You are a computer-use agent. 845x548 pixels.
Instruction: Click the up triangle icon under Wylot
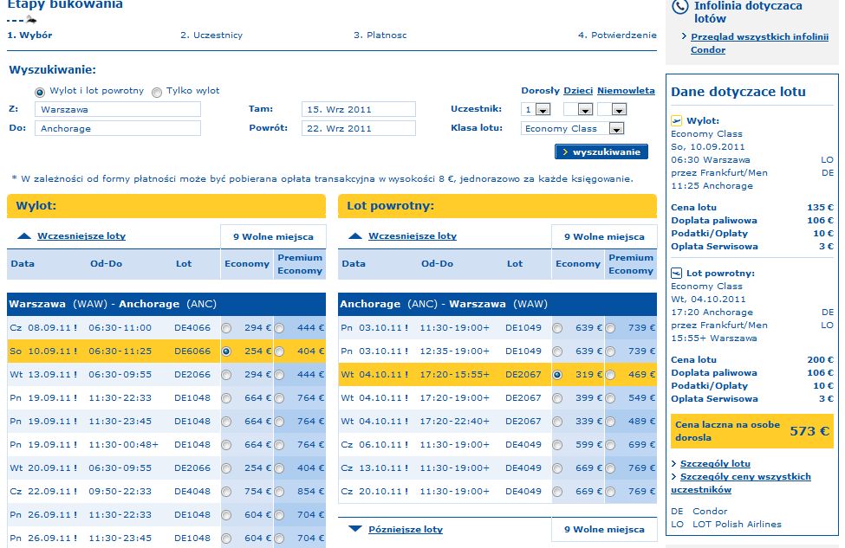(x=24, y=235)
